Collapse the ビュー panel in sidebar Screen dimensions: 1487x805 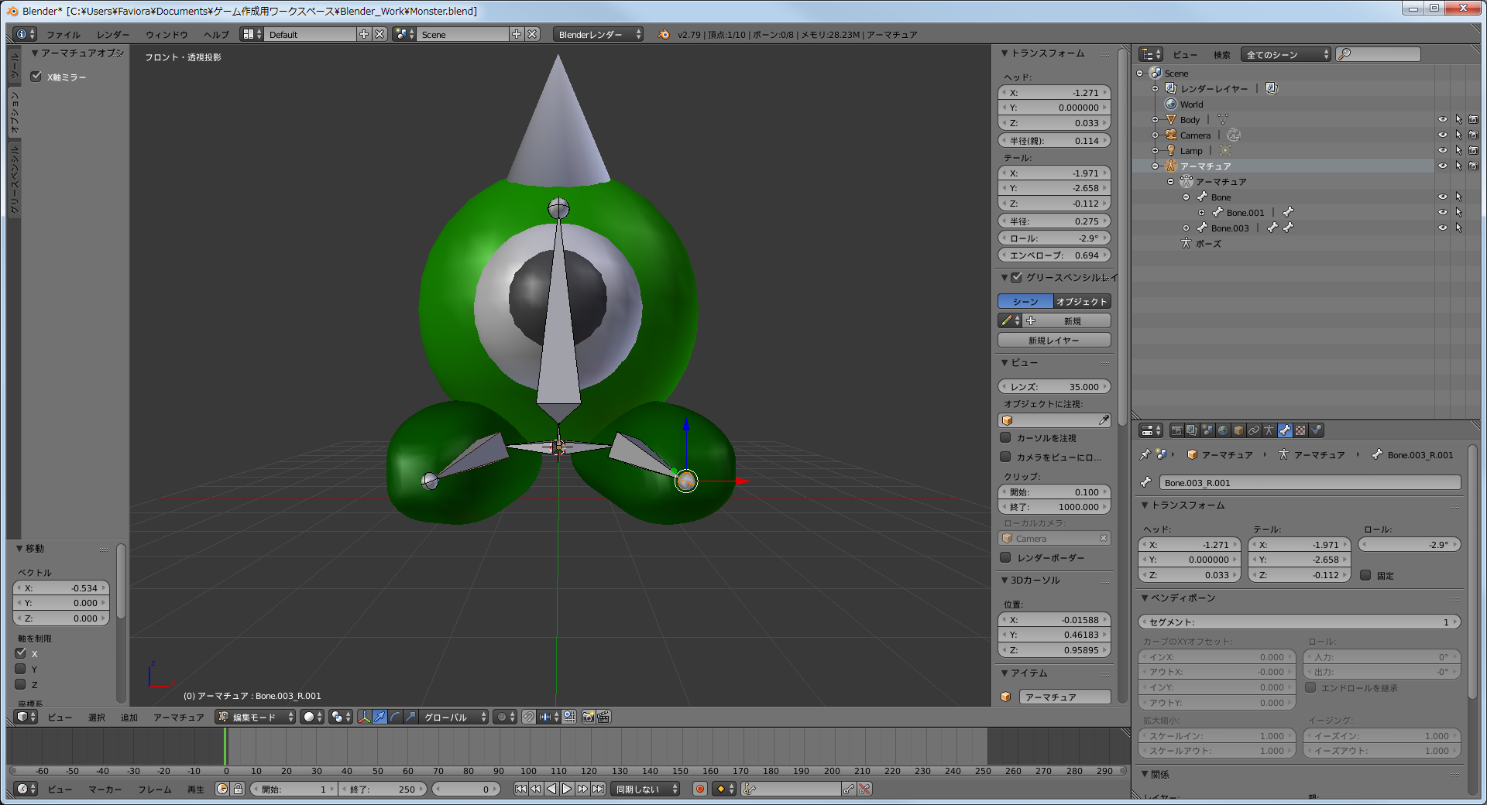1004,362
